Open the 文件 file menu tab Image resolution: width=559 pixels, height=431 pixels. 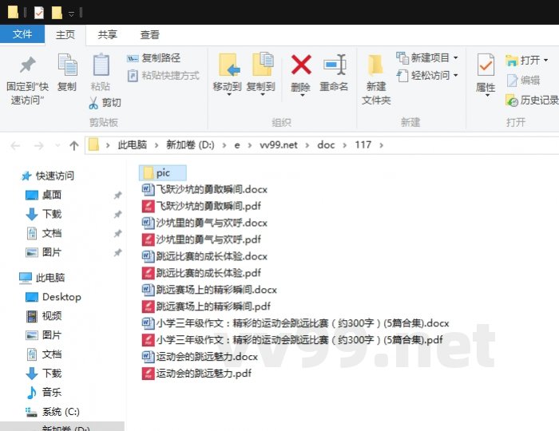tap(22, 34)
